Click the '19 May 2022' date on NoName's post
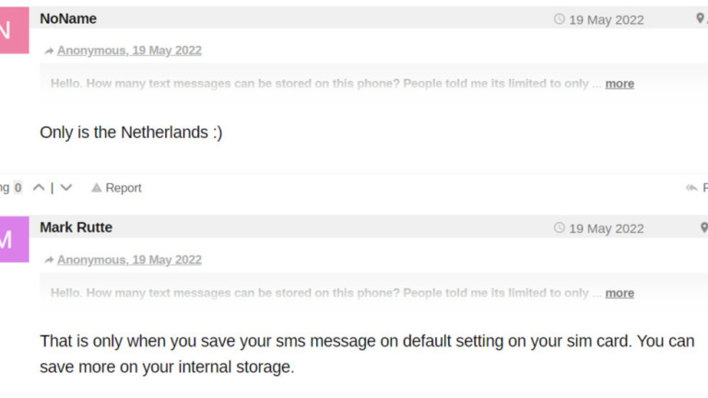The image size is (708, 398). [x=606, y=19]
